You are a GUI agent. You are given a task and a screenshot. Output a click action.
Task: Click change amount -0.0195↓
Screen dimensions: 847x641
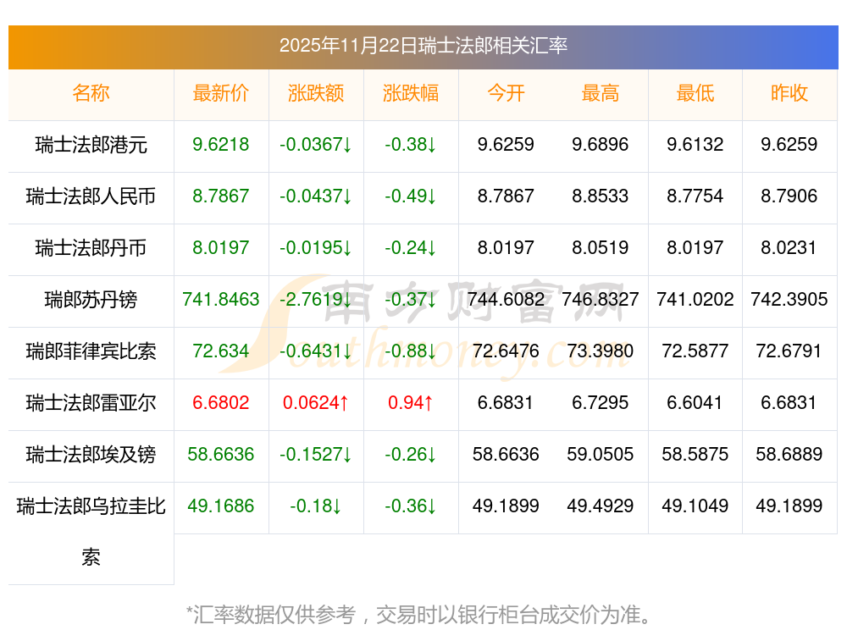coord(316,248)
